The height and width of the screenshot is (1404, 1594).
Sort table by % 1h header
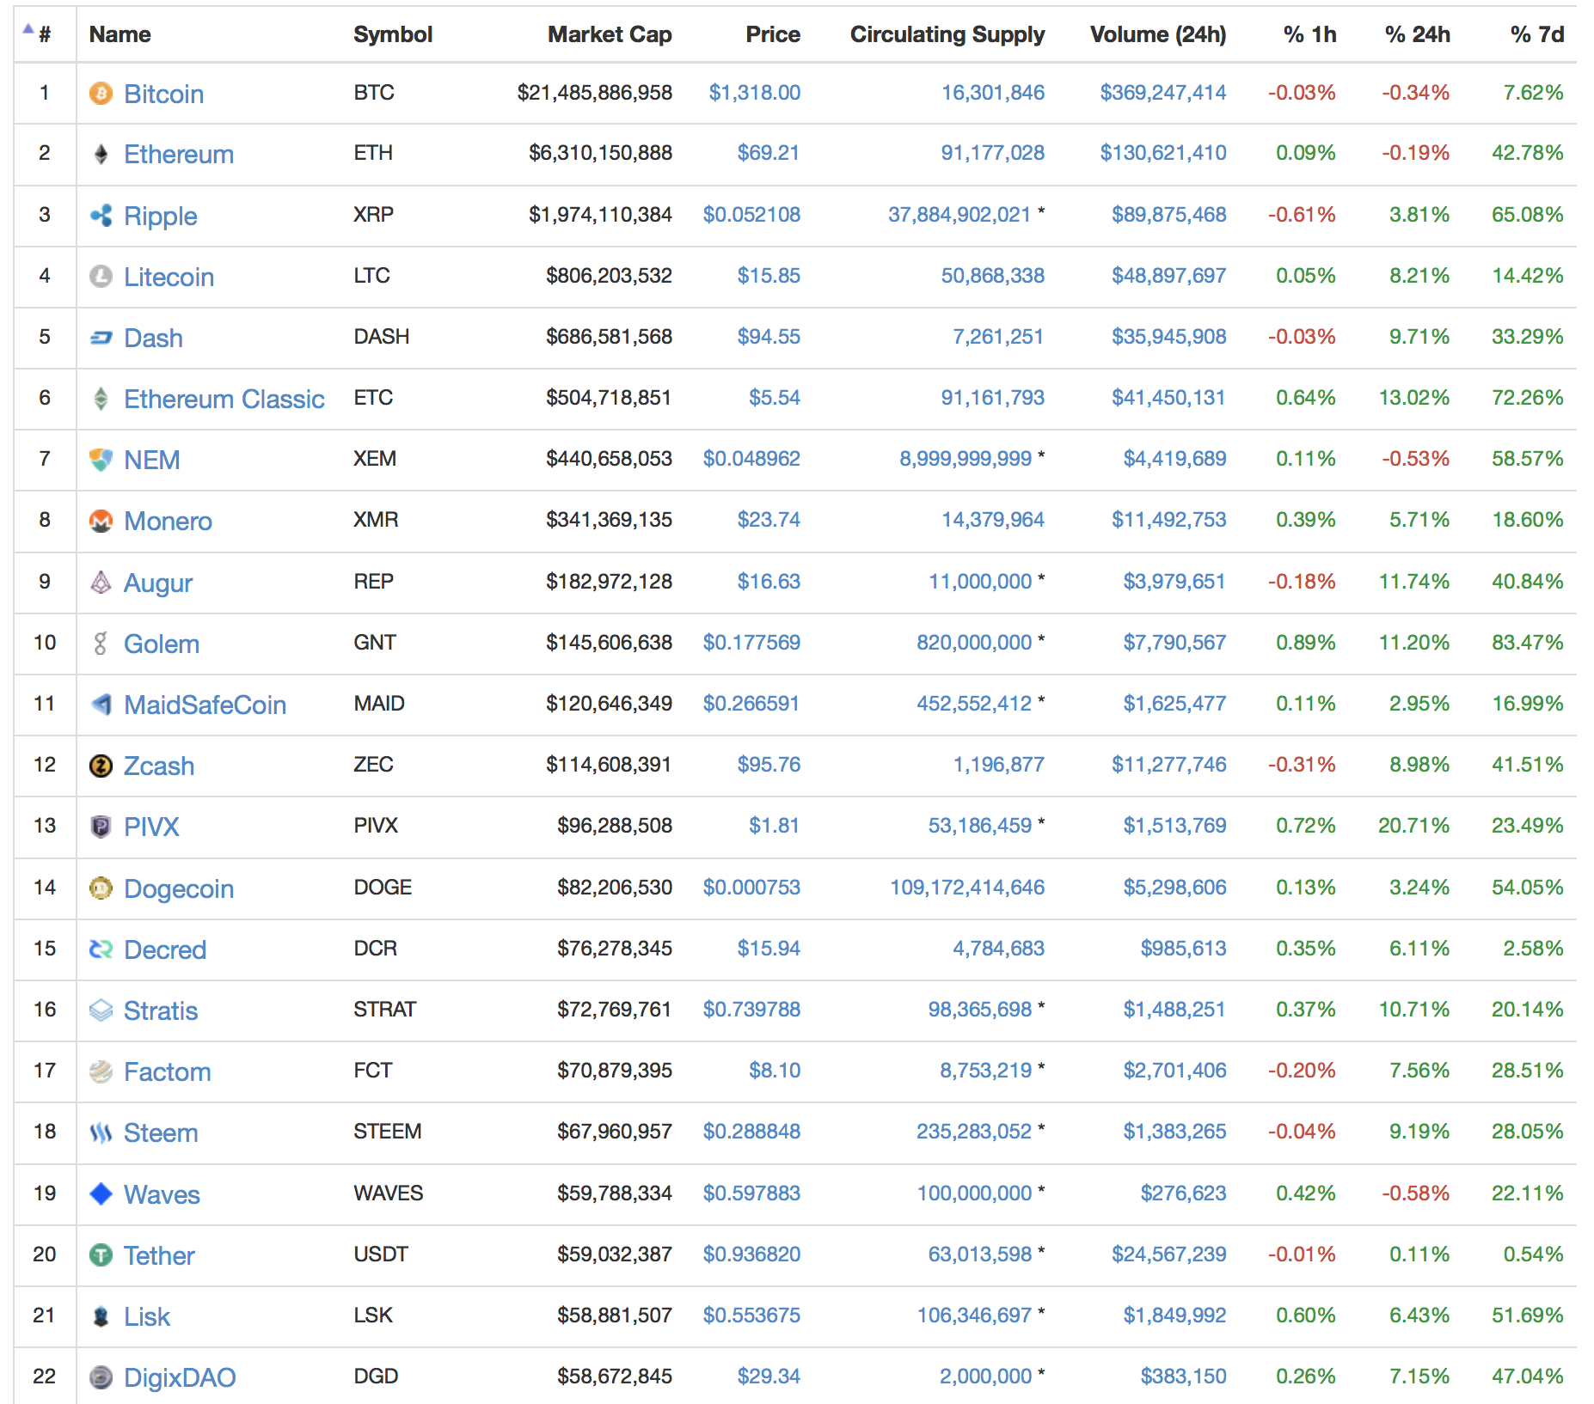1309,34
